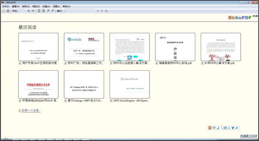Viewport: 259px width, 141px height.
Task: Click file name 中国电信[2005]284号ISUP 信..
Action: click(40, 100)
